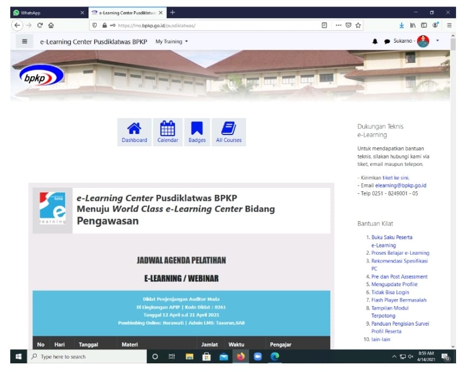Expand the user menu arrow beside avatar
The image size is (469, 372).
tap(437, 41)
